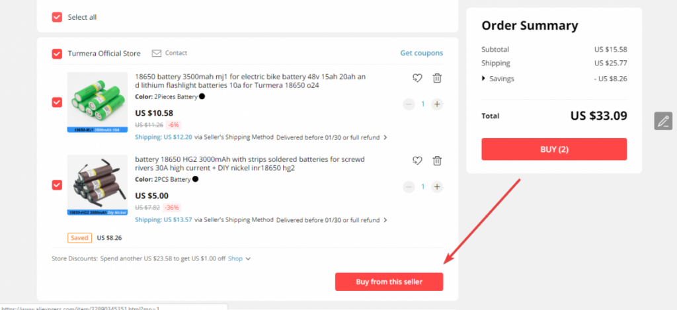Open the green MJ1 battery thumbnail
Viewport: 677px width, 310px height.
point(97,102)
